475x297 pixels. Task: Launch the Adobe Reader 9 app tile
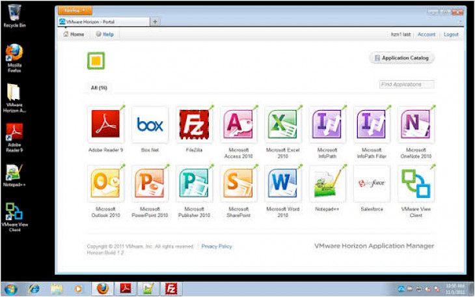pos(105,124)
